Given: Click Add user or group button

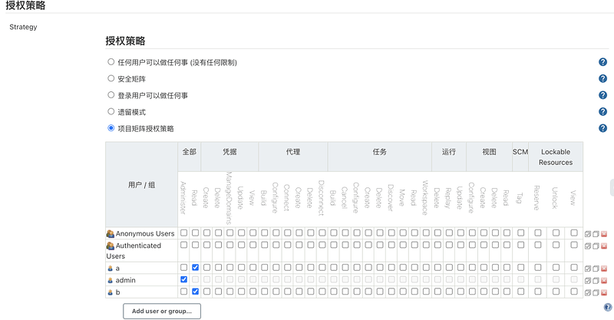Looking at the screenshot, I should 162,311.
